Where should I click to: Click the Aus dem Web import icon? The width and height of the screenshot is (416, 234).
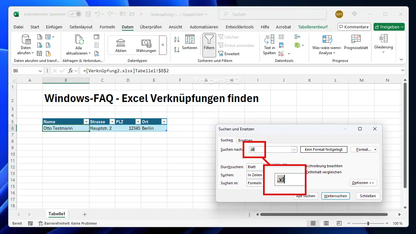(40, 45)
